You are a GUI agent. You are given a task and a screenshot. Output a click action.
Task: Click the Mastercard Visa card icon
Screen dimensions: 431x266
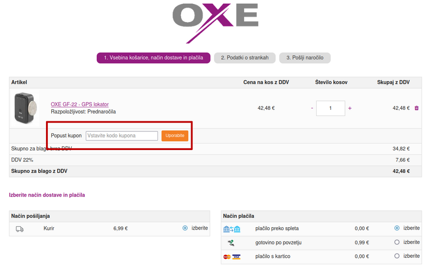(232, 257)
